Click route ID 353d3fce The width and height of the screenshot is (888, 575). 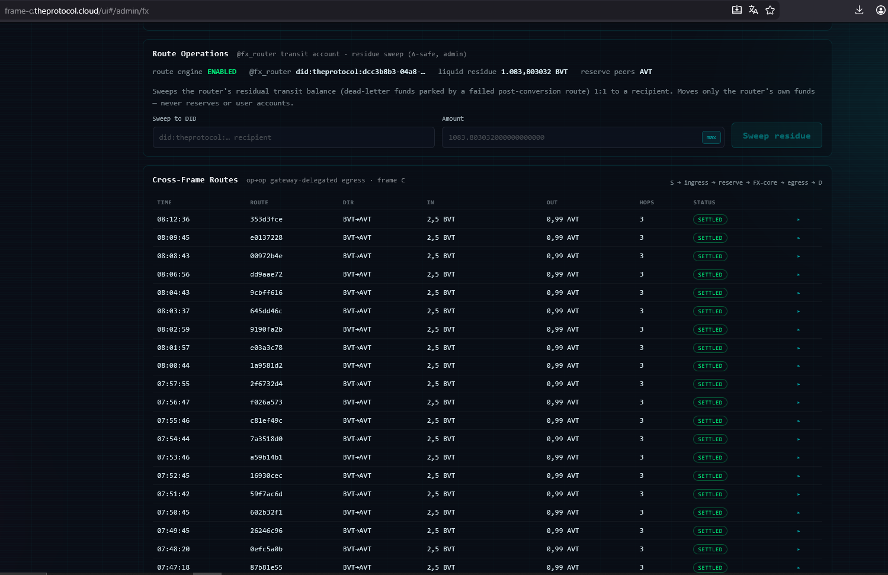tap(266, 220)
